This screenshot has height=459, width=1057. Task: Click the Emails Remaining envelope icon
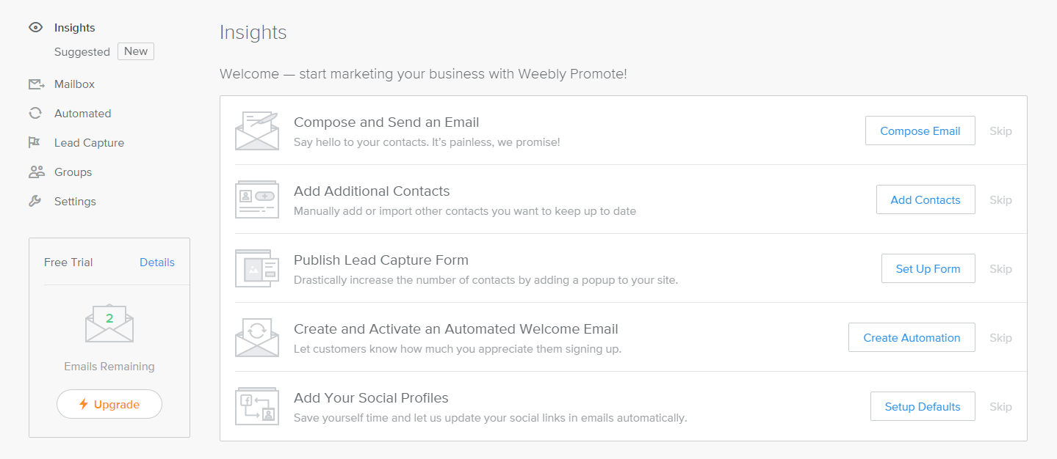109,323
